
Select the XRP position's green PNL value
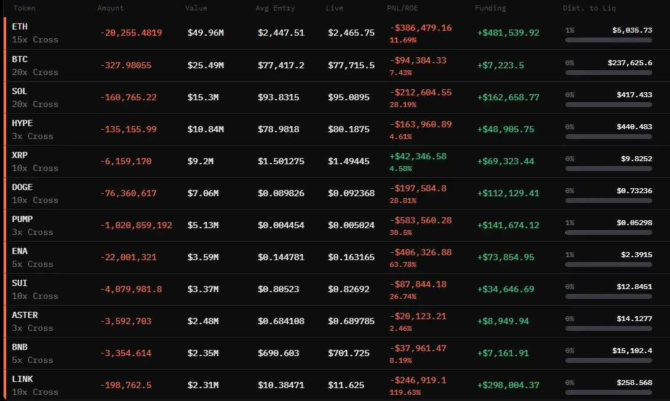click(x=418, y=157)
